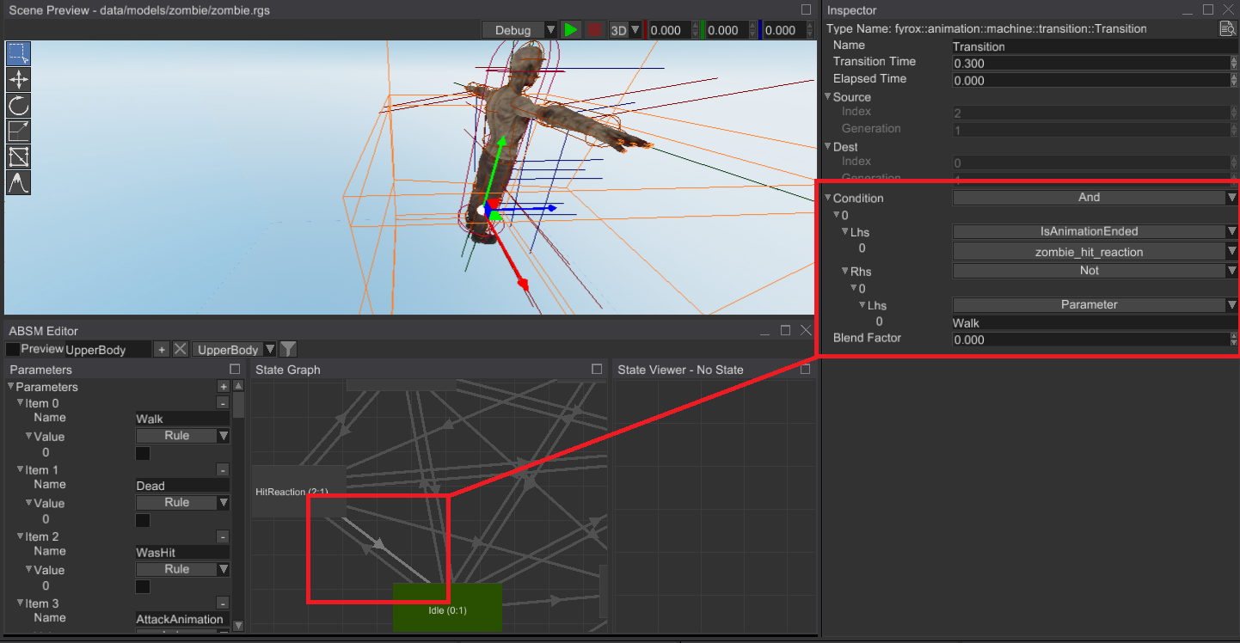Choose the Rotate tool
Image resolution: width=1240 pixels, height=643 pixels.
click(x=18, y=106)
